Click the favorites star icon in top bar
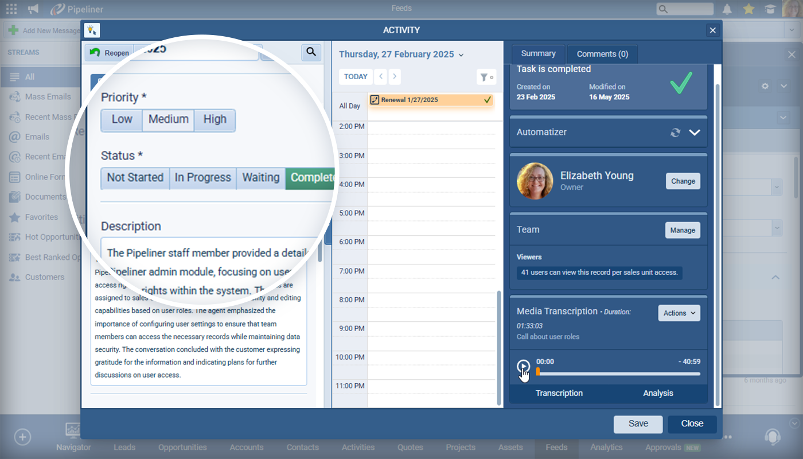This screenshot has width=803, height=459. pyautogui.click(x=749, y=9)
